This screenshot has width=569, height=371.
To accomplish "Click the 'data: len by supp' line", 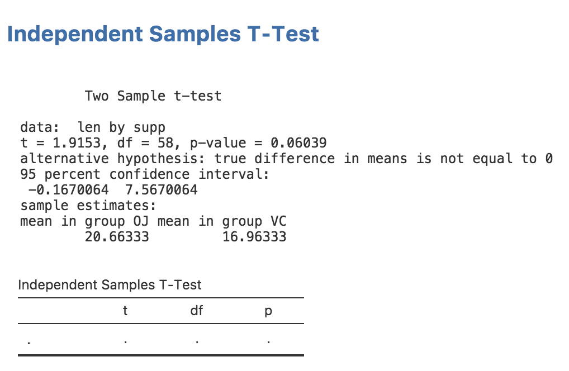I will pos(93,127).
